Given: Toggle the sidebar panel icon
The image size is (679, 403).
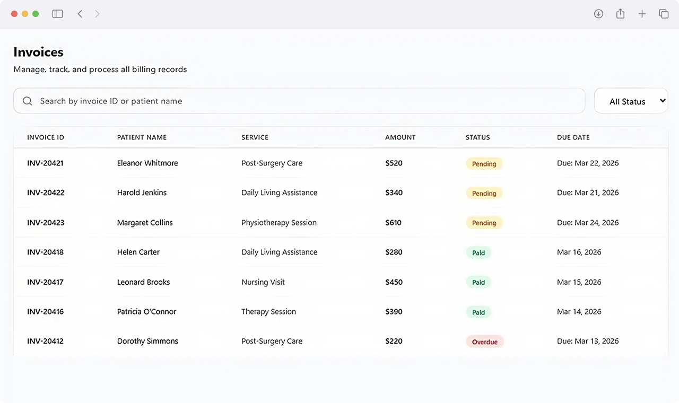Looking at the screenshot, I should (x=57, y=14).
